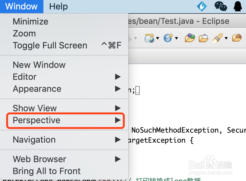Viewport: 246px width, 181px height.
Task: Select Toggle Full Screen
Action: pyautogui.click(x=64, y=46)
